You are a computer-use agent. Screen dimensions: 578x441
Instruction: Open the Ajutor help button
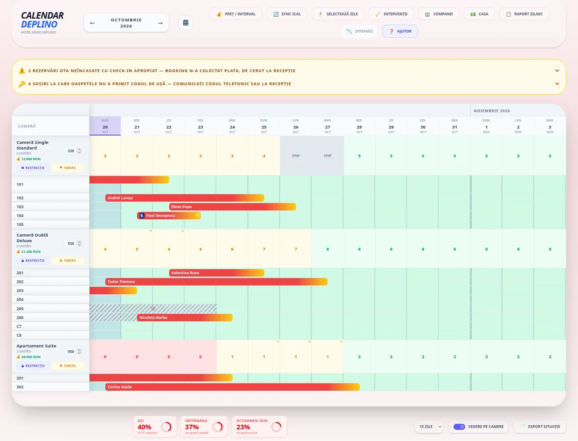click(x=400, y=31)
